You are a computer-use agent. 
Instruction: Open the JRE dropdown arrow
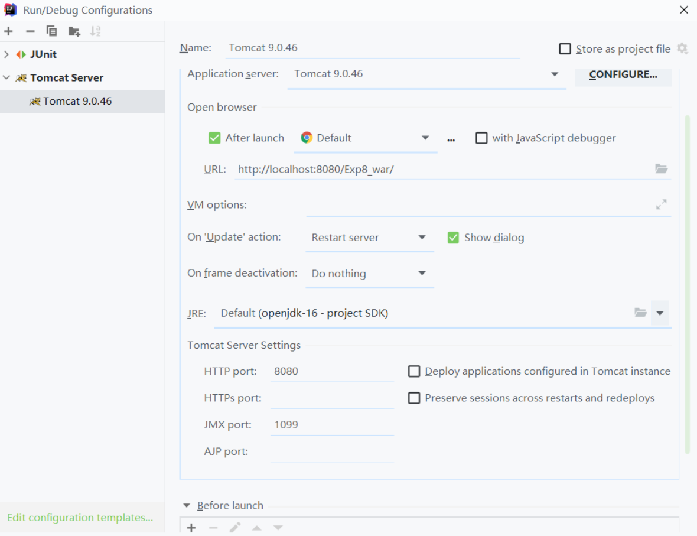(660, 313)
